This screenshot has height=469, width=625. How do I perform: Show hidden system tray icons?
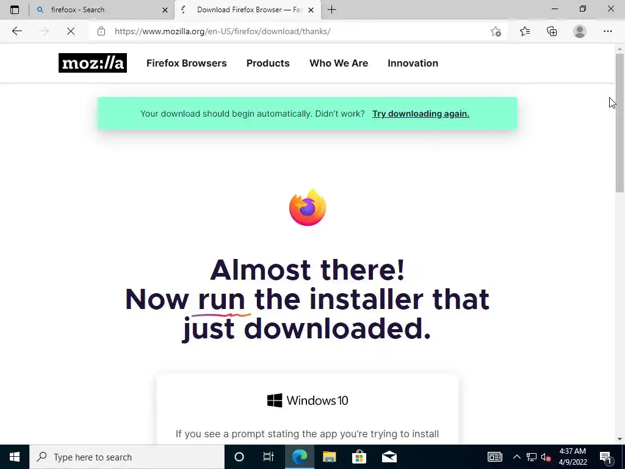[516, 457]
